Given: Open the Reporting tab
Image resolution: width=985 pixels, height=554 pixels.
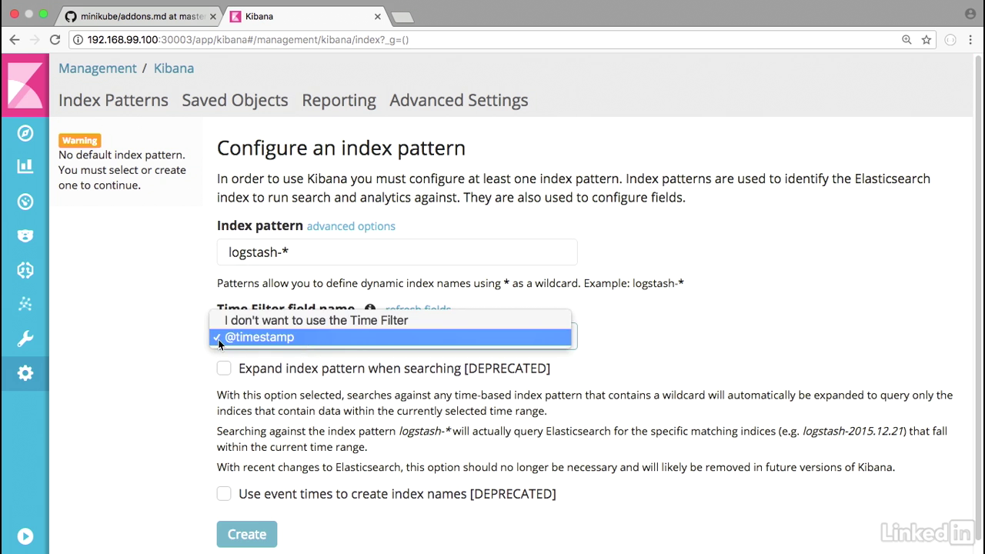Looking at the screenshot, I should (x=339, y=100).
